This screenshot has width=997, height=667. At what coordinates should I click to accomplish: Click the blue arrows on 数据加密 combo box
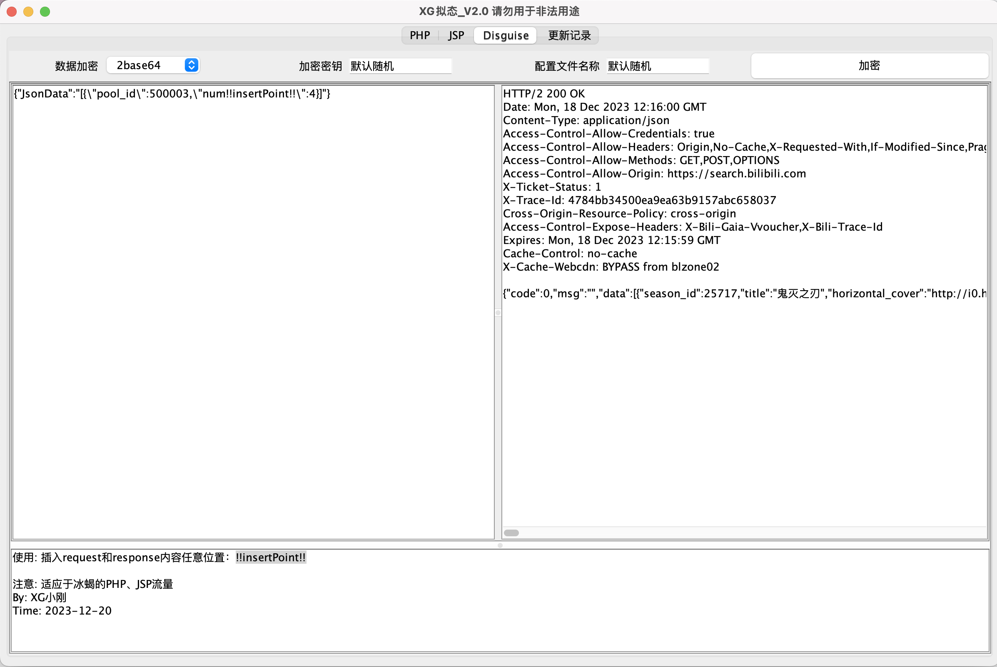[192, 65]
